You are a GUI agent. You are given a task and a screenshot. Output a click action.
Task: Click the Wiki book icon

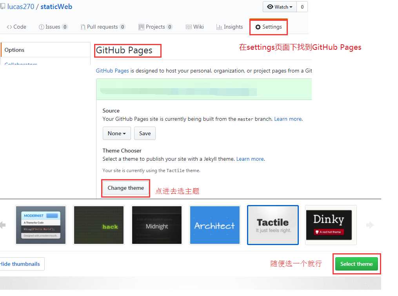189,27
